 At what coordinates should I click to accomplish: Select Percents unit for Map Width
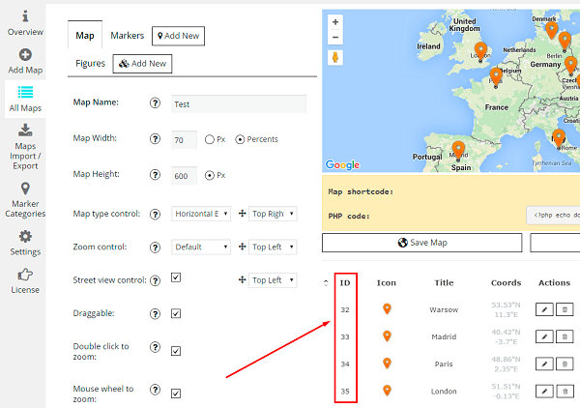click(240, 139)
